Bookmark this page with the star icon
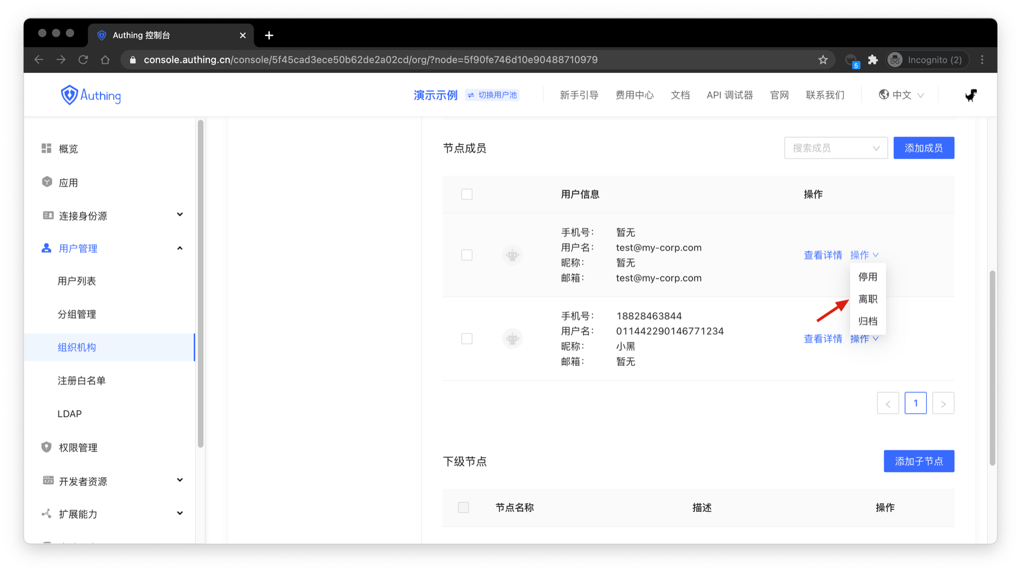This screenshot has height=573, width=1021. pyautogui.click(x=823, y=60)
